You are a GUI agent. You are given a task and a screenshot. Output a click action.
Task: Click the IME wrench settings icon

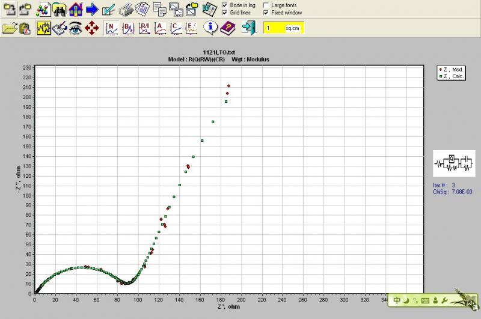click(x=445, y=300)
